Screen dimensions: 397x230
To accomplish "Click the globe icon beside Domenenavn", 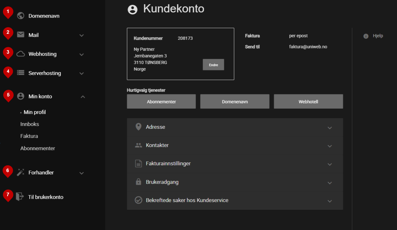I will [x=20, y=16].
